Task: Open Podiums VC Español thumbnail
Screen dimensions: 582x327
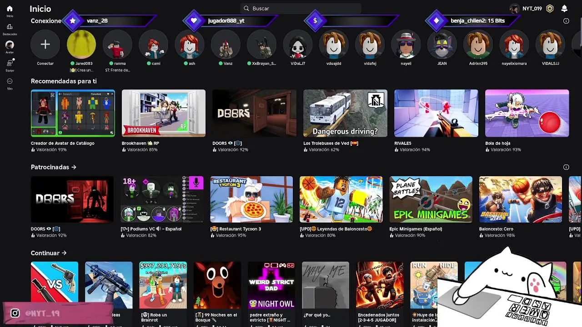Action: click(x=162, y=199)
